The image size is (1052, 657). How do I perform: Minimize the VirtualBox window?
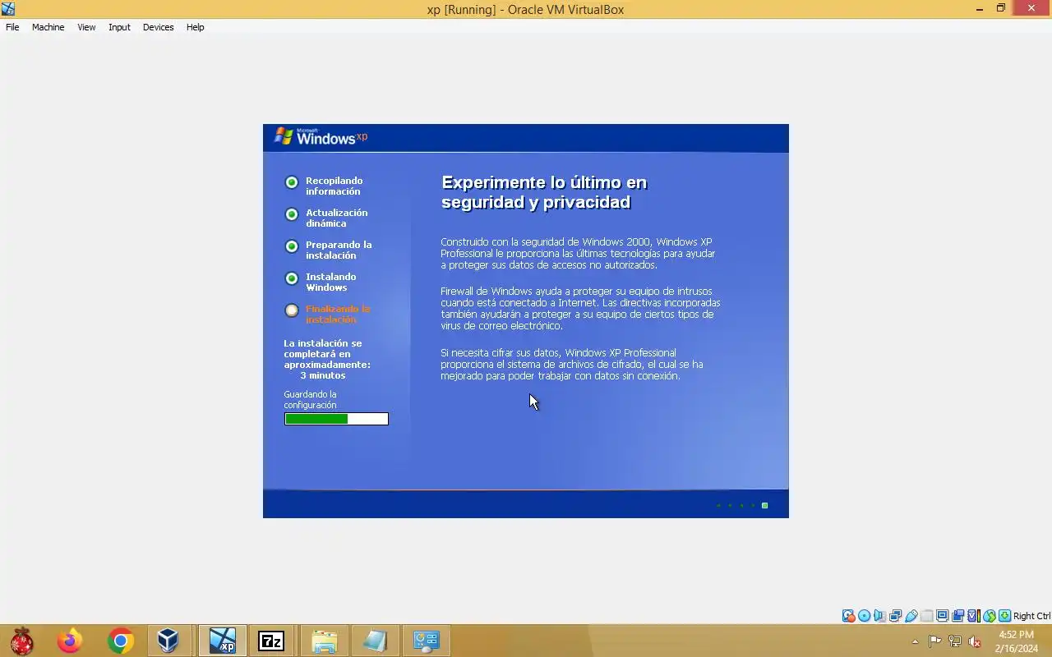pos(980,9)
